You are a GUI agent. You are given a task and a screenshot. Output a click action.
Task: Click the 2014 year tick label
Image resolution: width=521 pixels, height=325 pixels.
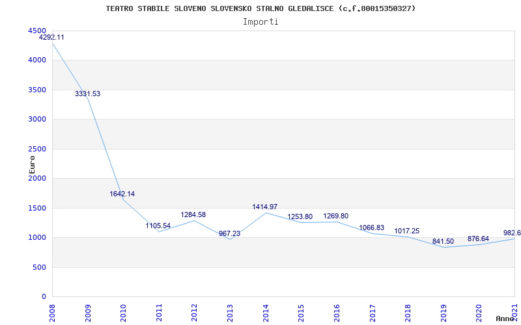point(266,313)
